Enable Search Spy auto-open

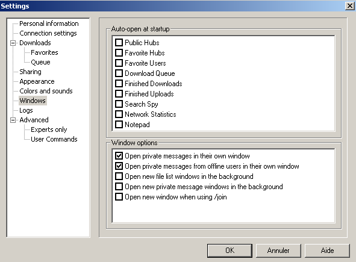click(x=119, y=104)
